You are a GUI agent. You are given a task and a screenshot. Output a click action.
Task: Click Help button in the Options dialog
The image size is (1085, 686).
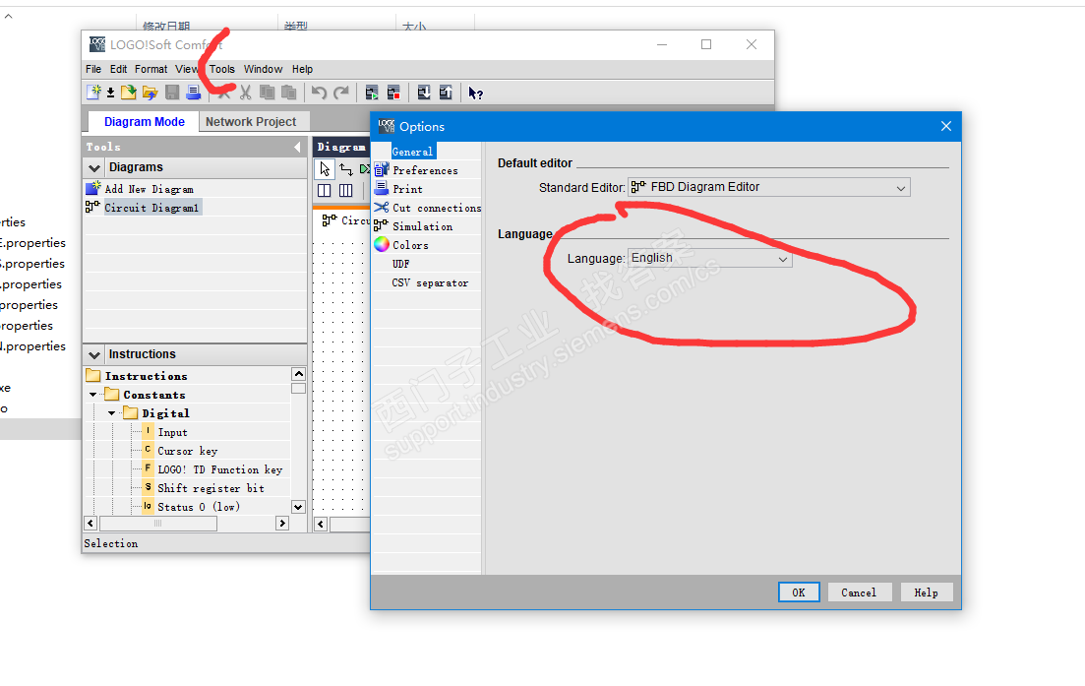tap(926, 592)
